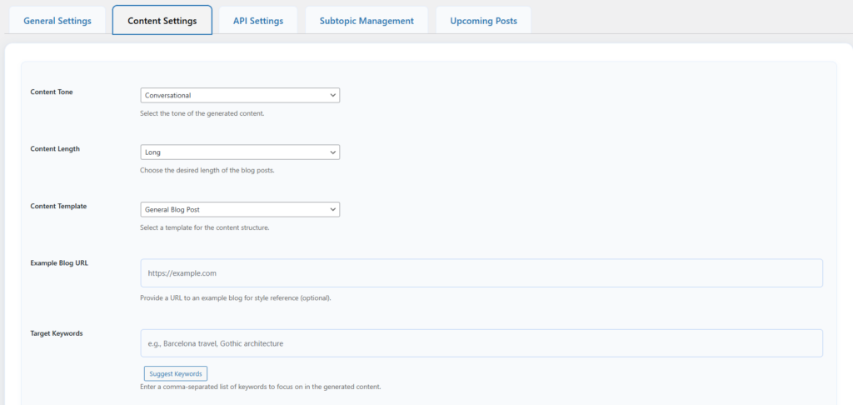Click the comma-separated keywords help text
The image size is (853, 405).
(261, 387)
